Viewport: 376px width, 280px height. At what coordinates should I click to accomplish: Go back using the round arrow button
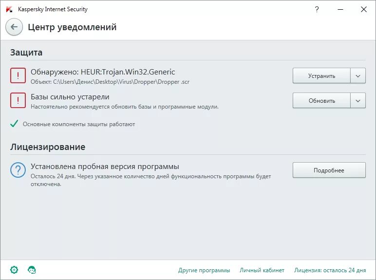[14, 27]
